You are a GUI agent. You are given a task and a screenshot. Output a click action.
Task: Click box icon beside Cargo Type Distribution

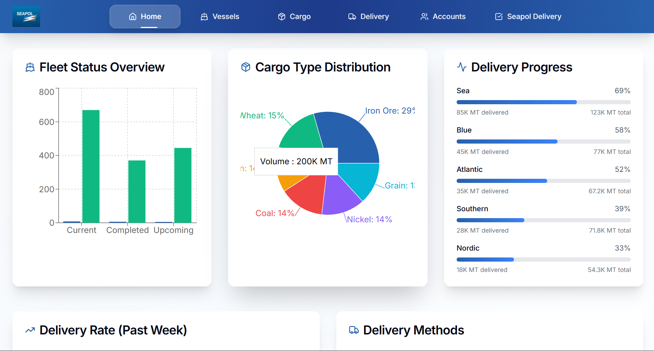[246, 67]
